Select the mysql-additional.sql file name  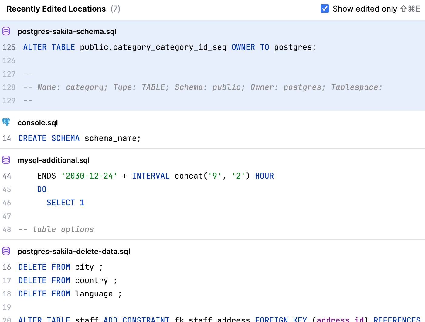[x=54, y=160]
